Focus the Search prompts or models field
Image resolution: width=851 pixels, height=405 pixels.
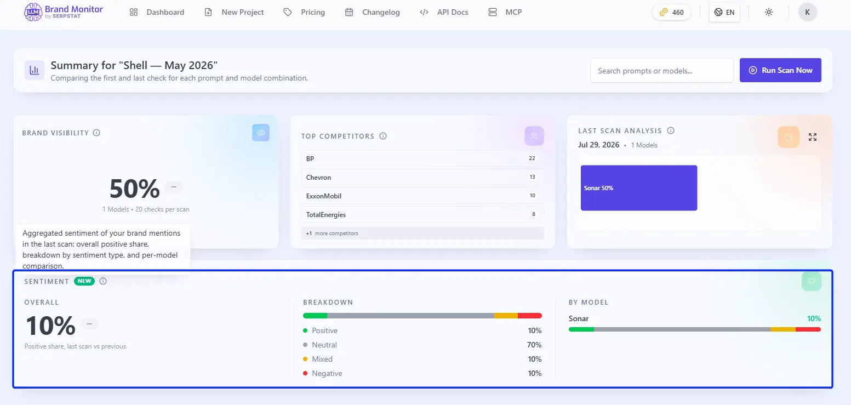tap(662, 70)
